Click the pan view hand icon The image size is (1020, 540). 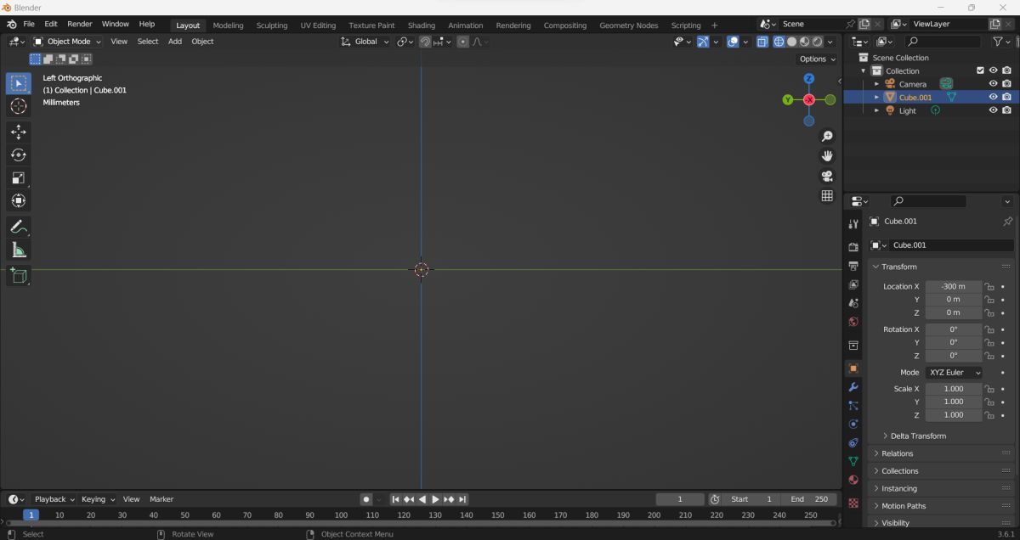click(826, 156)
